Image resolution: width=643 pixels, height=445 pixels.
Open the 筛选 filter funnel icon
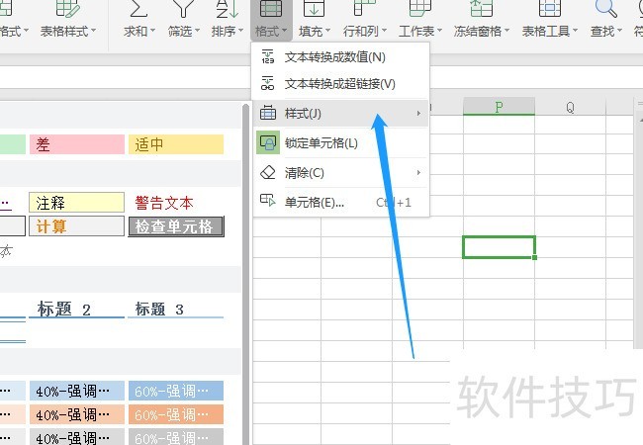coord(183,8)
